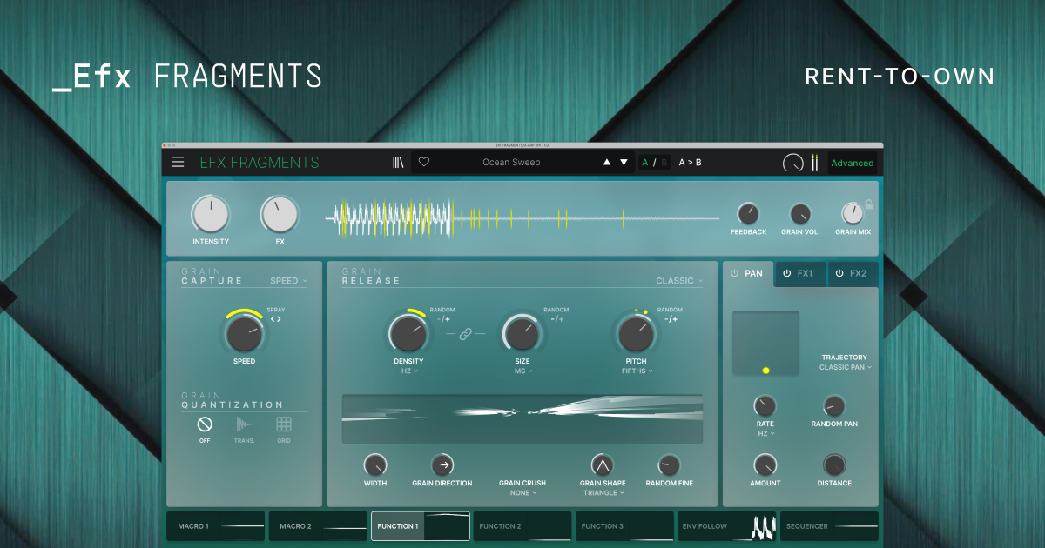Toggle Size random -/+ polarity

(x=557, y=319)
